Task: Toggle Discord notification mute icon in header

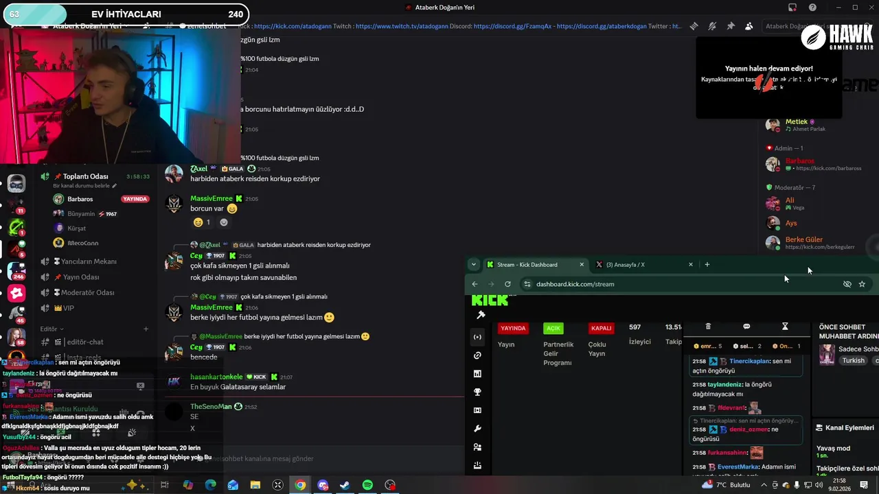Action: pyautogui.click(x=712, y=26)
